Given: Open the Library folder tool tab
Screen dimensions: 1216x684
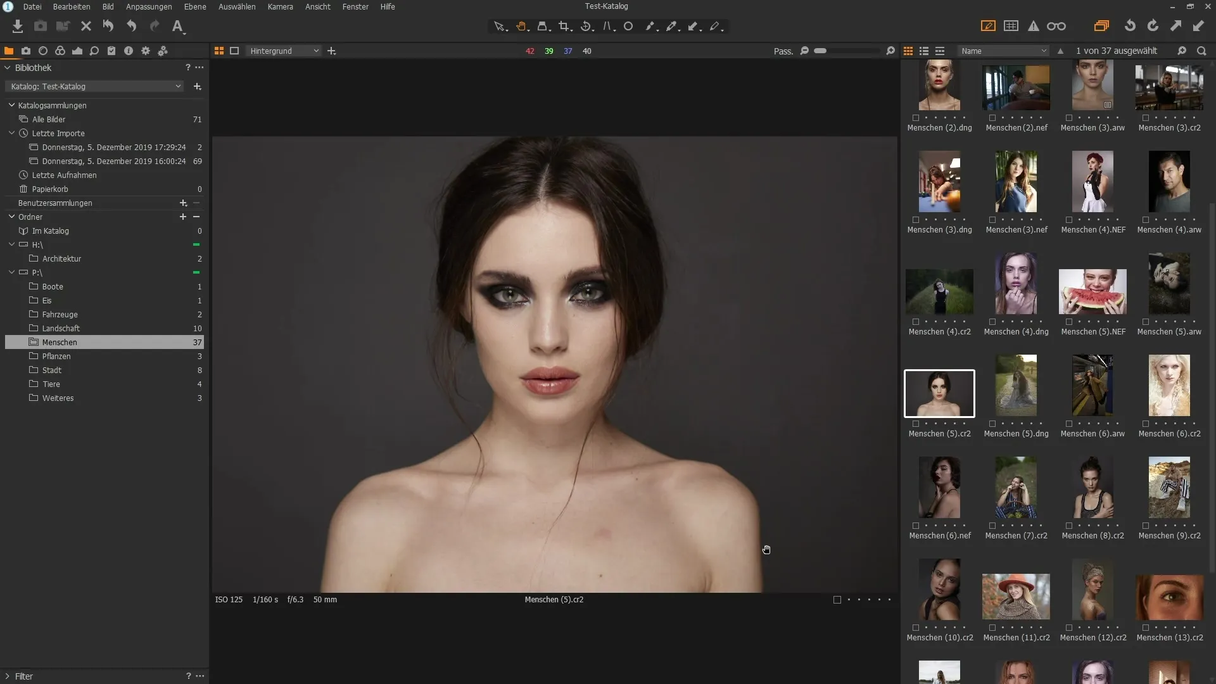Looking at the screenshot, I should coord(9,51).
